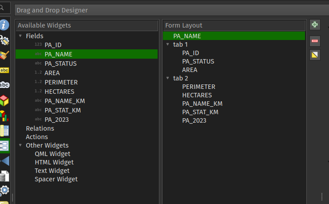329x204 pixels.
Task: Click the invert selection yellow-white icon
Action: click(315, 55)
